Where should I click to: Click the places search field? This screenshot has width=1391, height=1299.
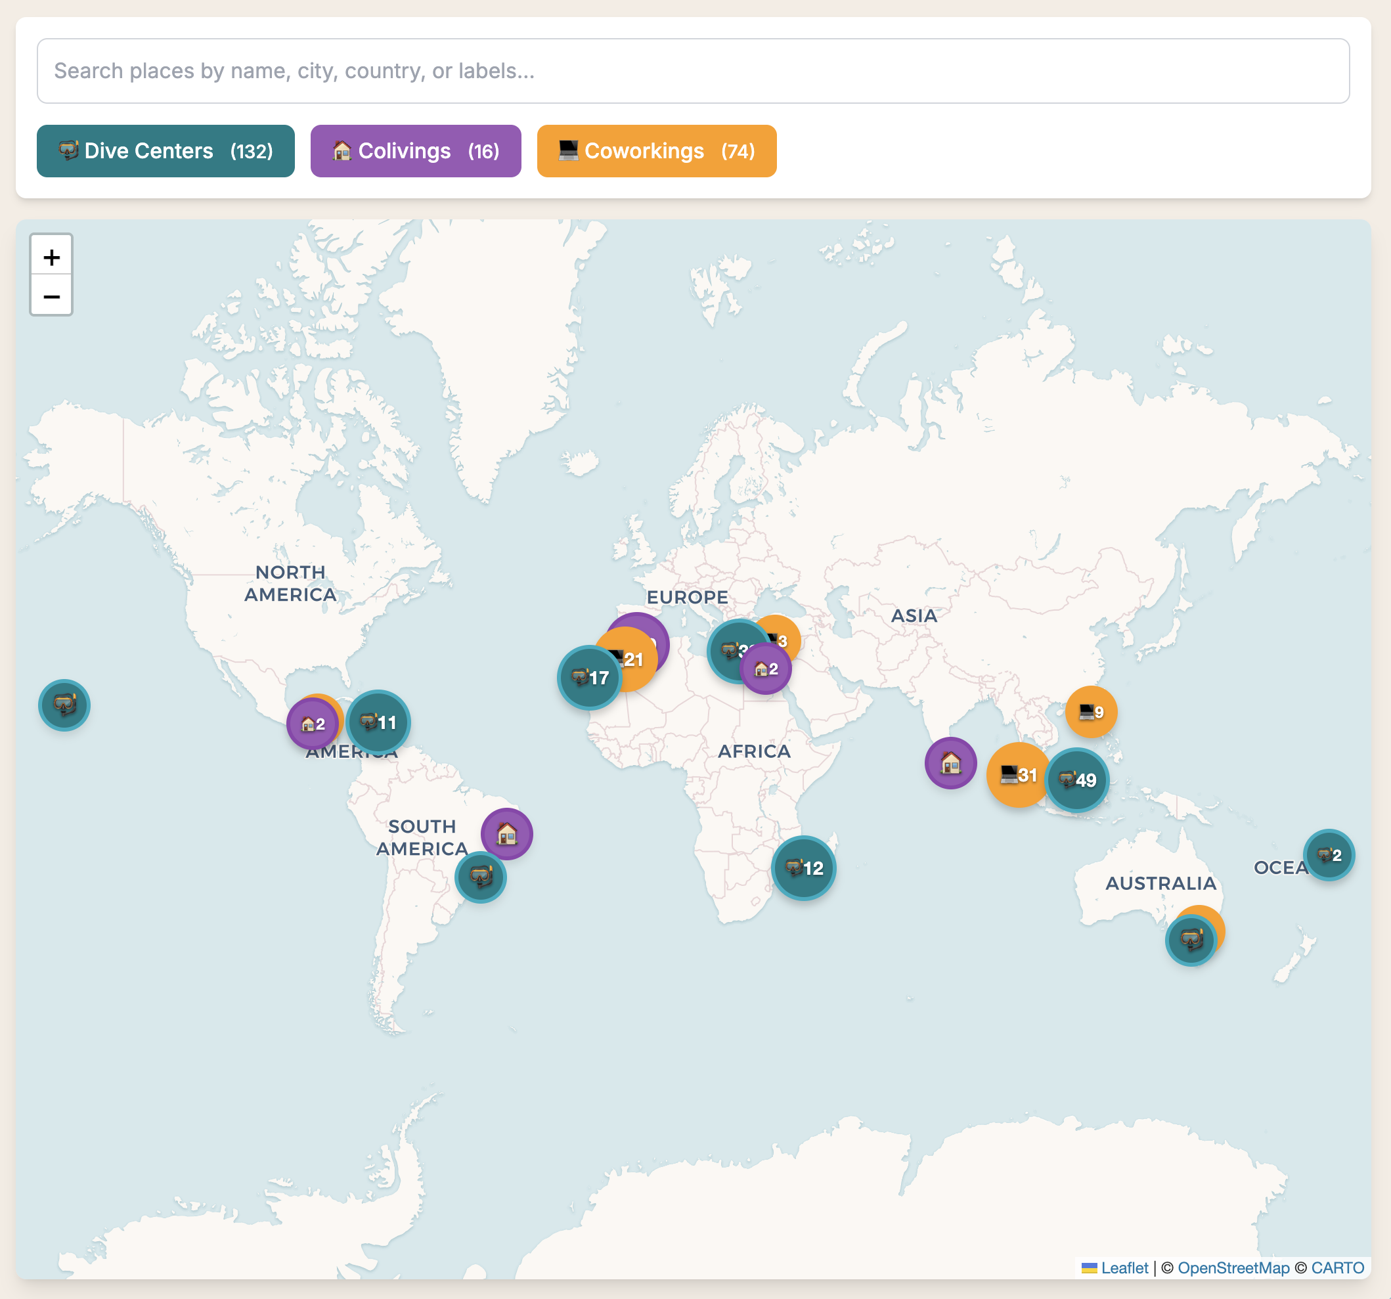(x=694, y=71)
